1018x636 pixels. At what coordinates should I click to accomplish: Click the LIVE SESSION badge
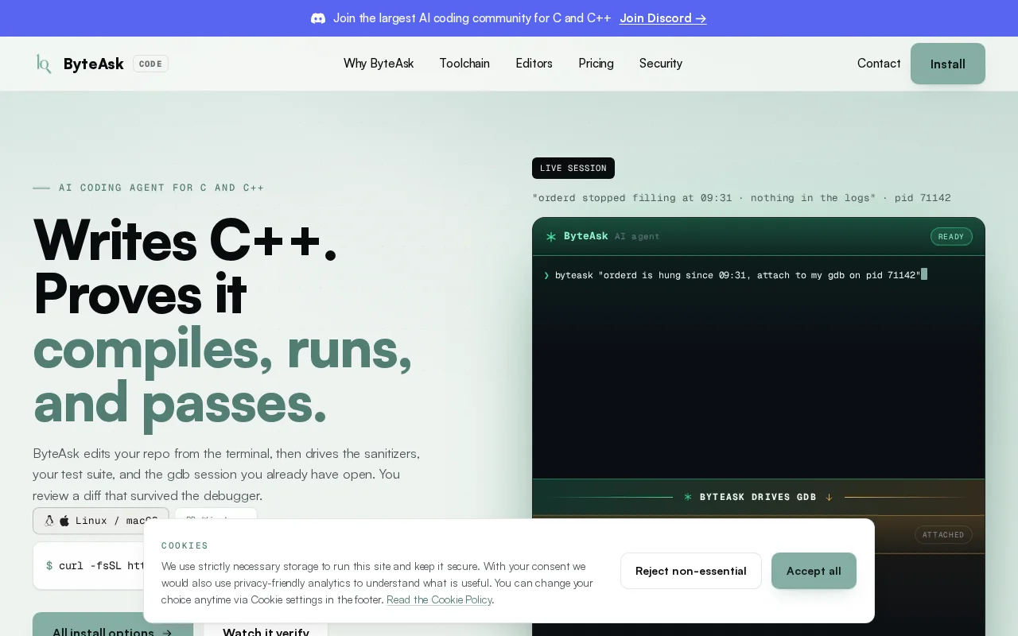[x=573, y=168]
